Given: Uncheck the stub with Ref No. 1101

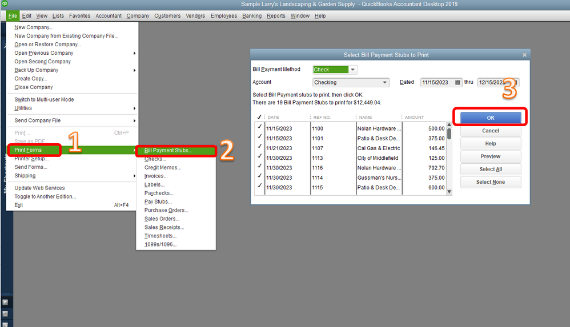Looking at the screenshot, I should [x=259, y=136].
